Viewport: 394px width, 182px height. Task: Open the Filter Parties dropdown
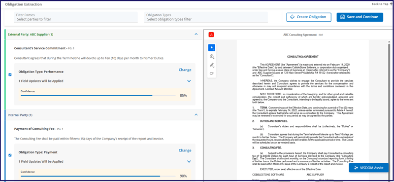point(76,17)
